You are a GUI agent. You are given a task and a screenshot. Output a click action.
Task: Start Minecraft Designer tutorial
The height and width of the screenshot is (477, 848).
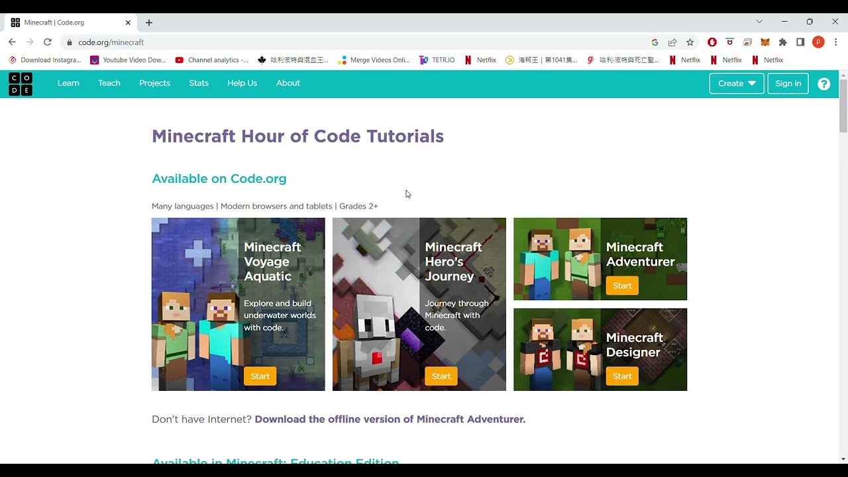click(x=622, y=376)
